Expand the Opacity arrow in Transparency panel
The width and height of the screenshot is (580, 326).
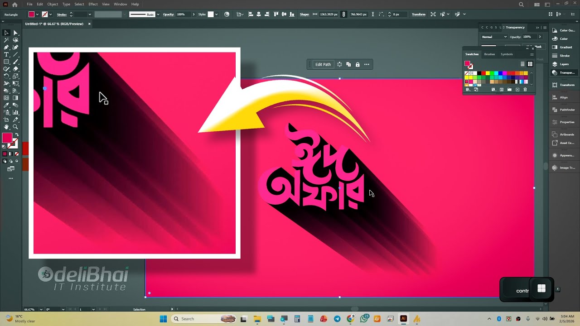540,37
